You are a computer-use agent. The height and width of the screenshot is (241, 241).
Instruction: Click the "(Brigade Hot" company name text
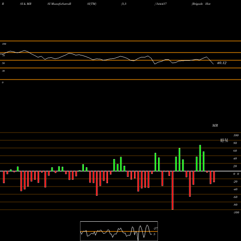(201, 4)
